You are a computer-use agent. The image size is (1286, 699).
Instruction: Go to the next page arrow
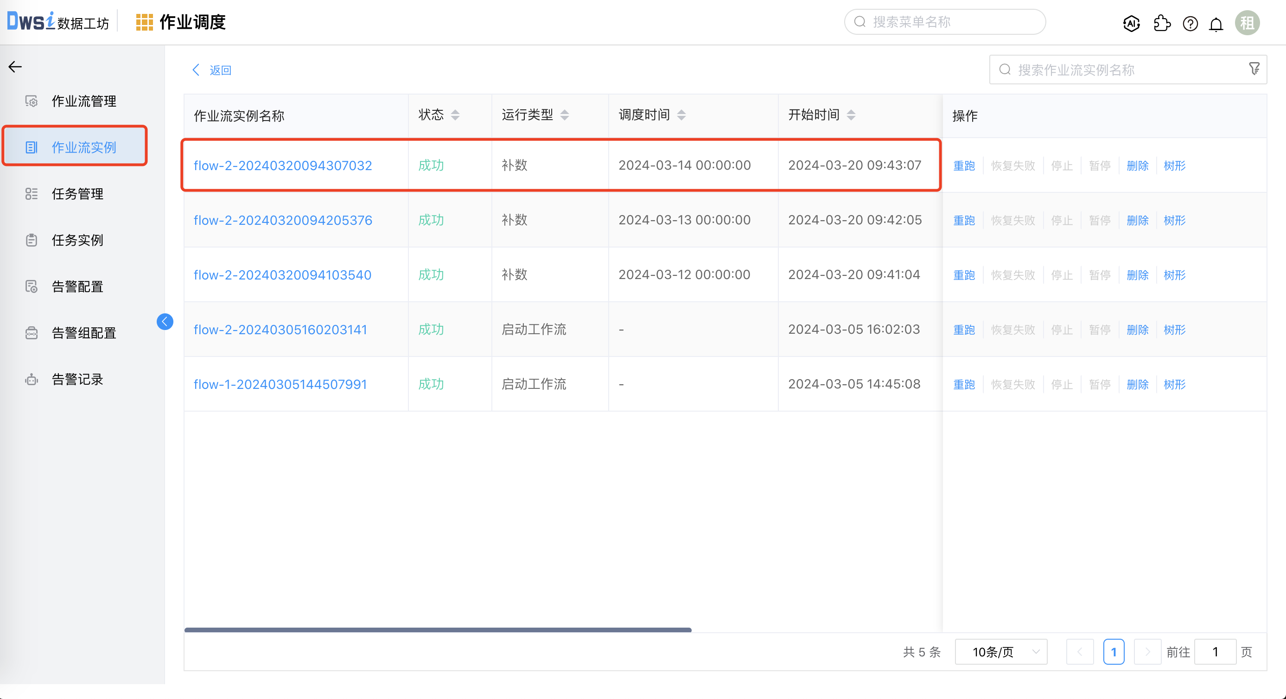[x=1147, y=652]
